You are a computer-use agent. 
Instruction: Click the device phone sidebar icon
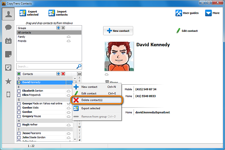pyautogui.click(x=8, y=95)
